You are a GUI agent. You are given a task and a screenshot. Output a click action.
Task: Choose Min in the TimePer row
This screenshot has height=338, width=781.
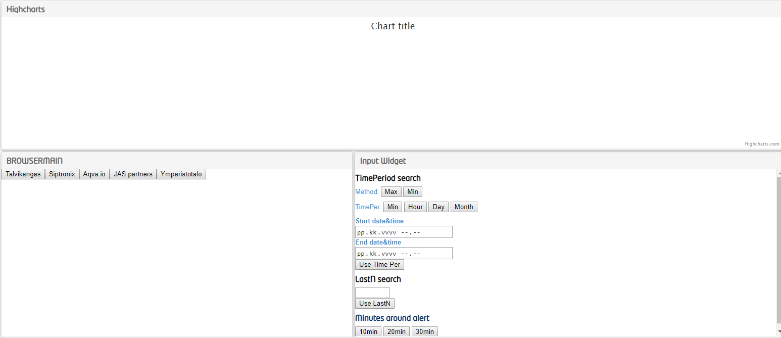click(x=393, y=207)
